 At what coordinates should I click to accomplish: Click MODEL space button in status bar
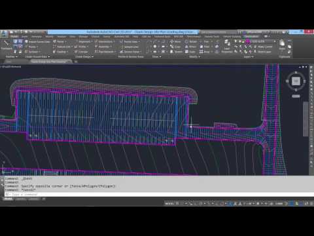(x=169, y=203)
